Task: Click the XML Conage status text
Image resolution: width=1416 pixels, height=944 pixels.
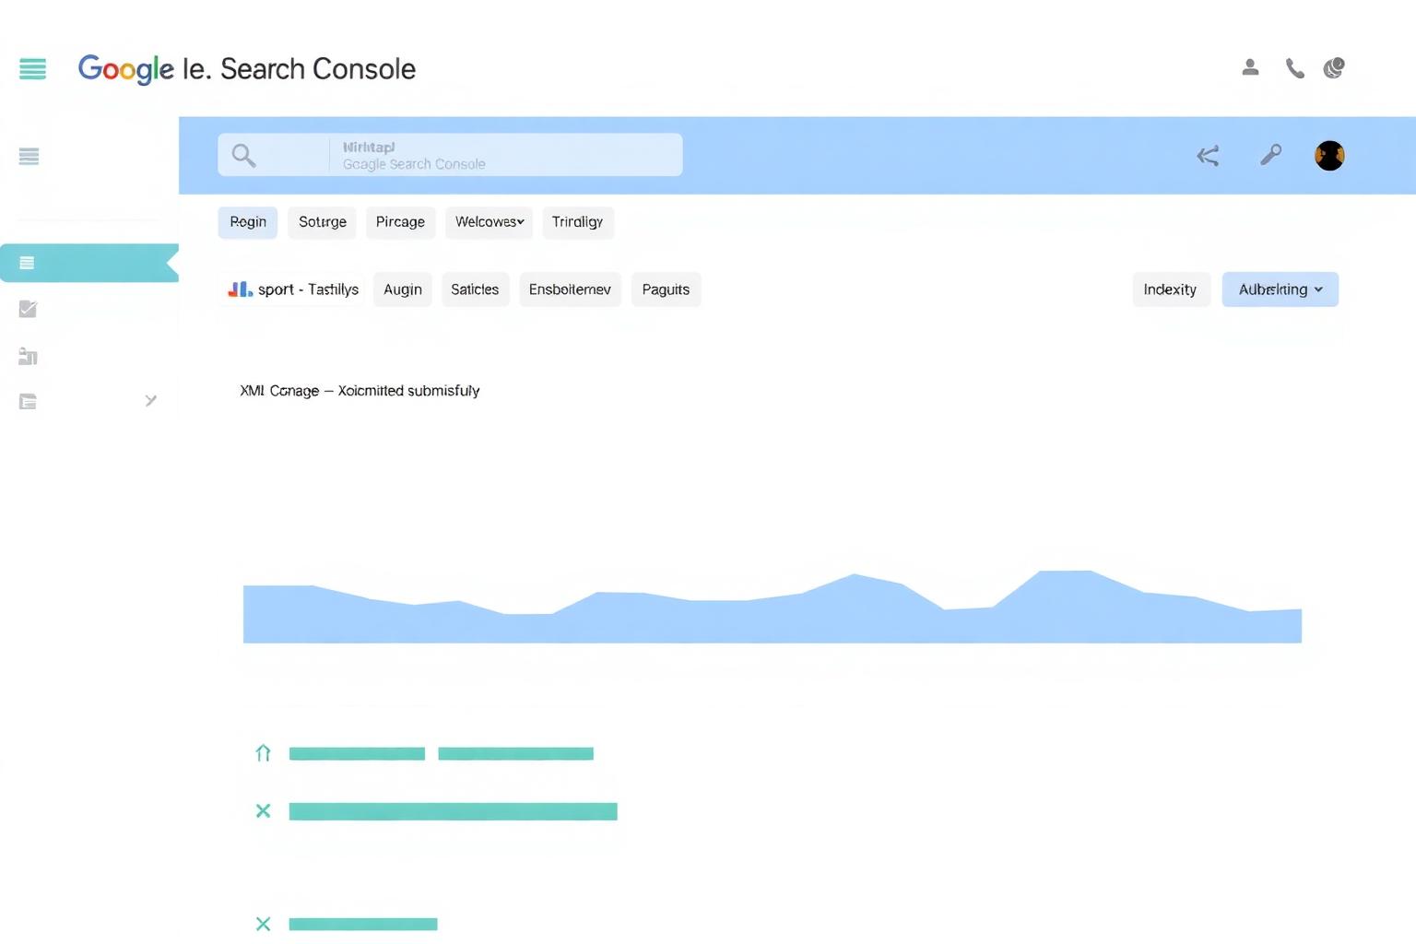Action: (x=360, y=391)
